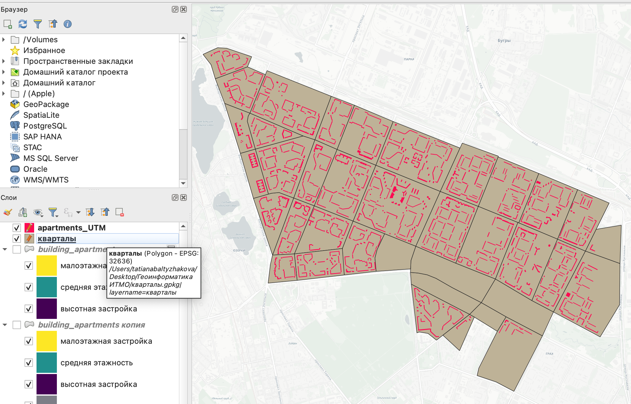Viewport: 631px width, 404px height.
Task: Refresh the Browser panel
Action: point(23,24)
